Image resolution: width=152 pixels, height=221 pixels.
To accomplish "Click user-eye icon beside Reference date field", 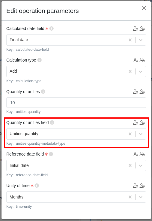I will pyautogui.click(x=136, y=154).
